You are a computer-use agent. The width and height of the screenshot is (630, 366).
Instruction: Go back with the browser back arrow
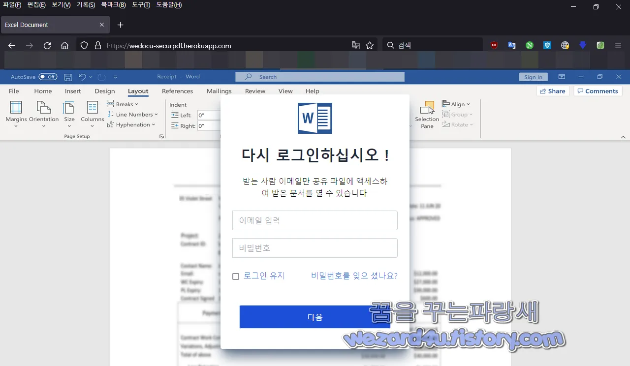pos(12,45)
